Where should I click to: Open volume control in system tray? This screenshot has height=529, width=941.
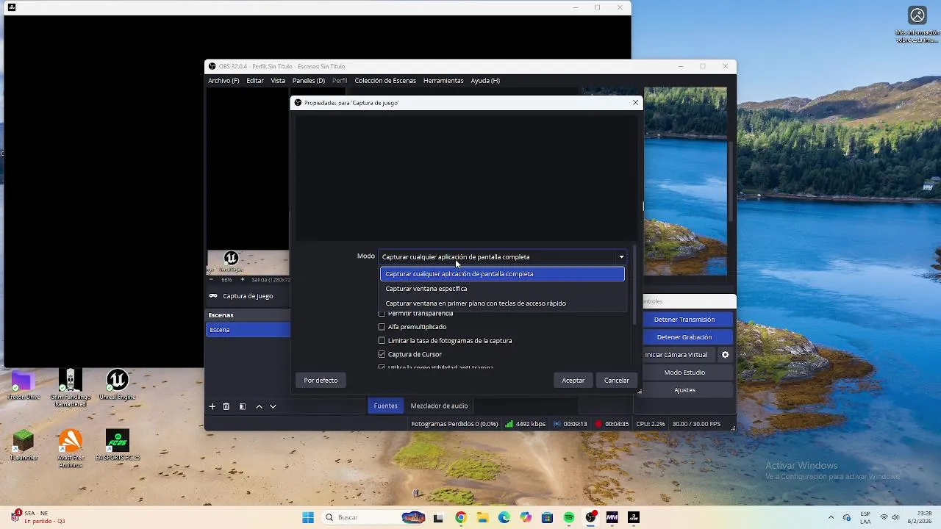coord(895,517)
